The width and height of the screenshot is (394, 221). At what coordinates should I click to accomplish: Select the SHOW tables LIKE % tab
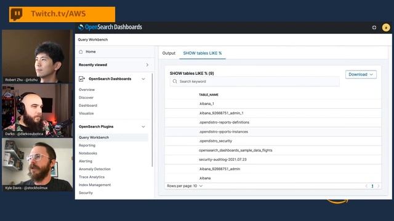click(x=203, y=53)
